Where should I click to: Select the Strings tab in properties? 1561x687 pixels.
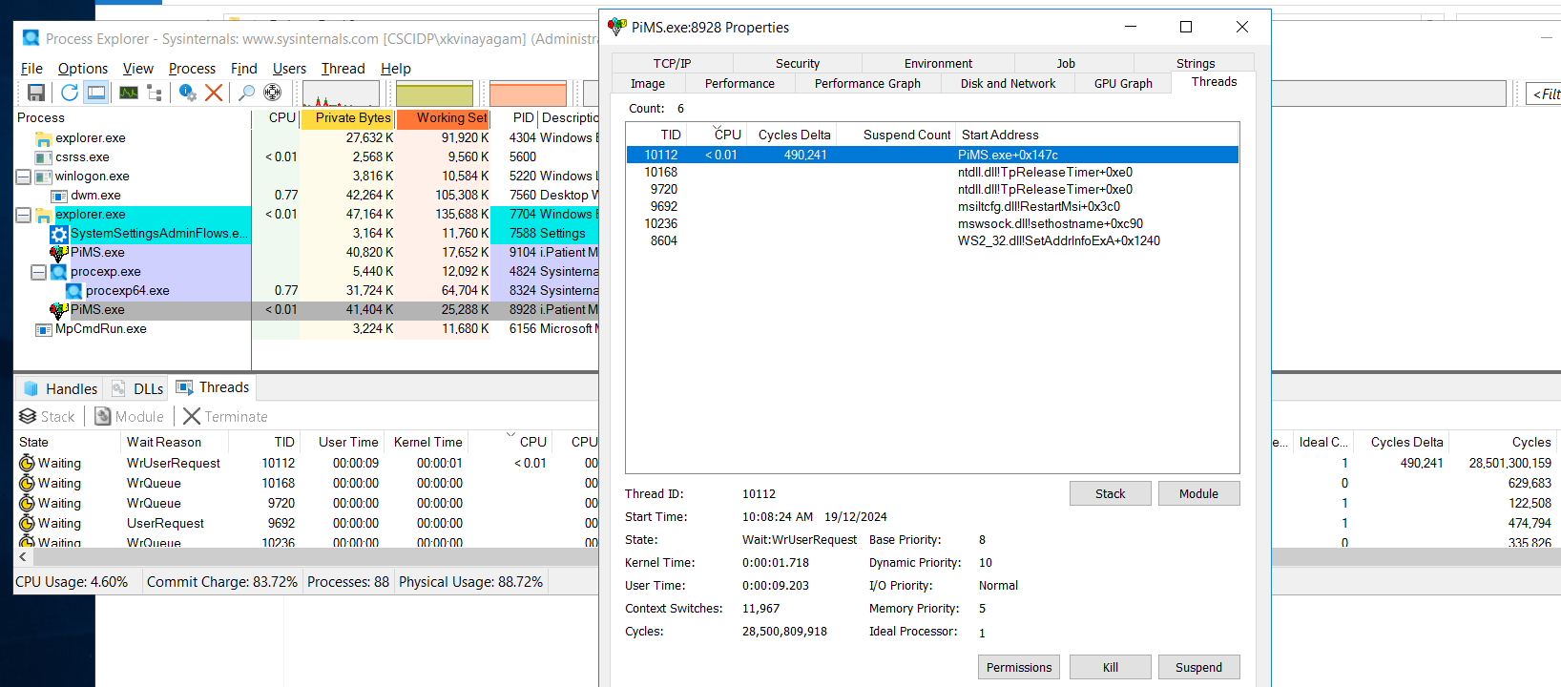(x=1195, y=63)
